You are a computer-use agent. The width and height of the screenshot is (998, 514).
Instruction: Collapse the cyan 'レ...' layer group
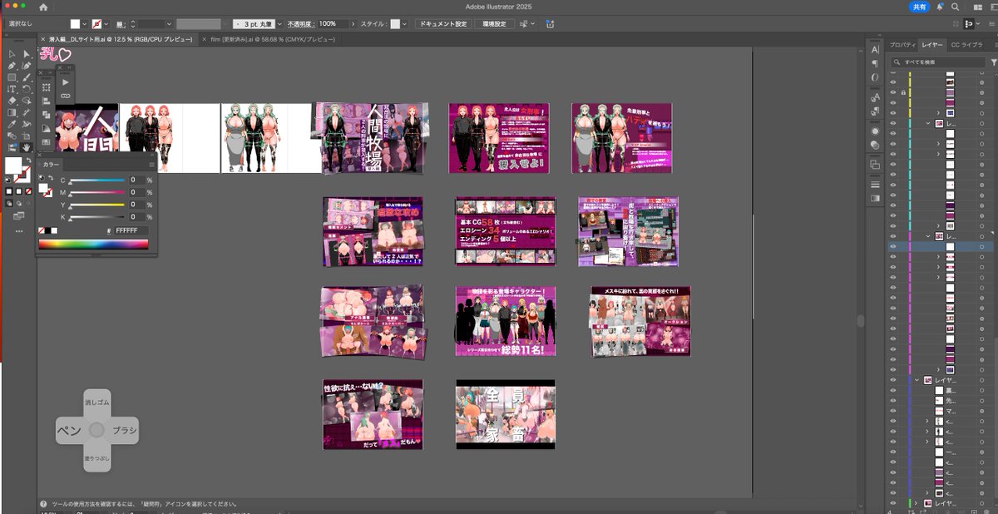tap(927, 123)
